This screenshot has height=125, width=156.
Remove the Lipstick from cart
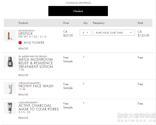click(23, 49)
